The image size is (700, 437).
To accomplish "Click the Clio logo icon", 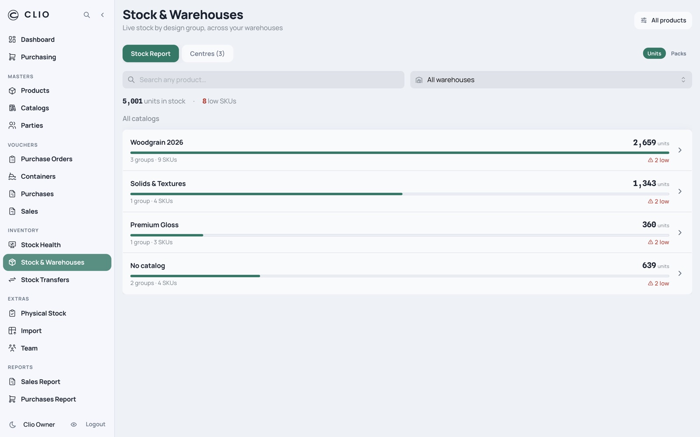I will tap(13, 15).
